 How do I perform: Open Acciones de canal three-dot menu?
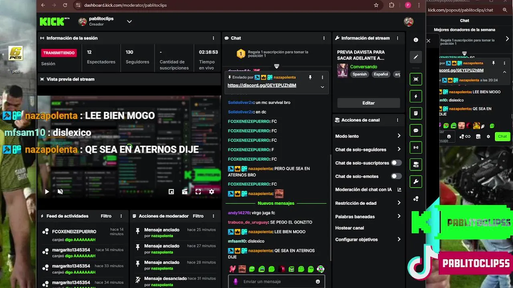click(398, 120)
